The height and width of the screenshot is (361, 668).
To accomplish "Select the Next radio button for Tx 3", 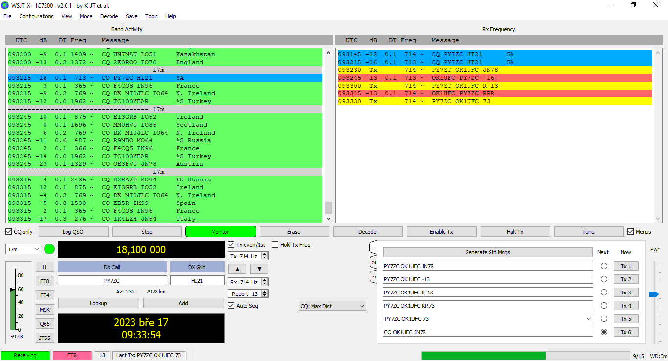I will (x=604, y=293).
